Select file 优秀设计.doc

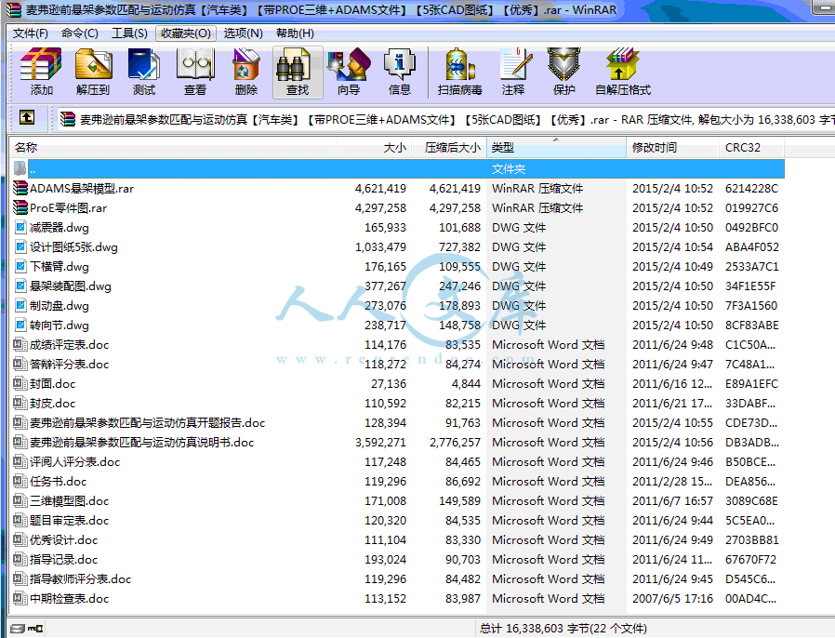click(x=64, y=540)
